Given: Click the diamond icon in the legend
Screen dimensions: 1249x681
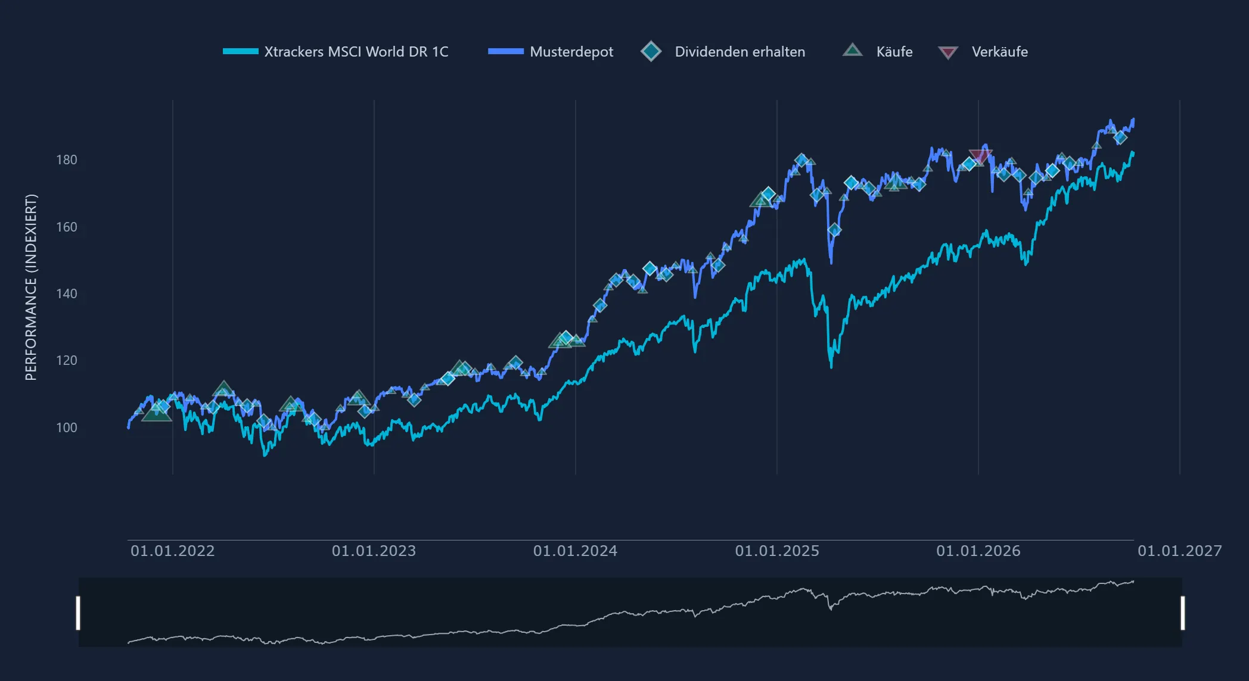Looking at the screenshot, I should [651, 51].
